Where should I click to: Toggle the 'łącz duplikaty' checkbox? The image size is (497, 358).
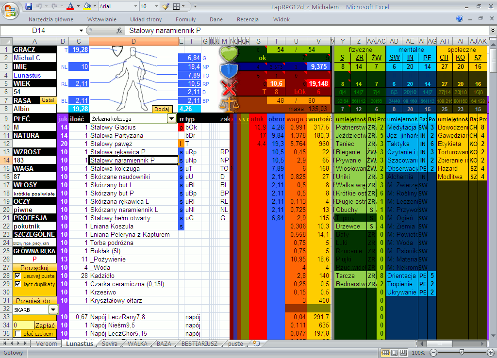pos(17,284)
